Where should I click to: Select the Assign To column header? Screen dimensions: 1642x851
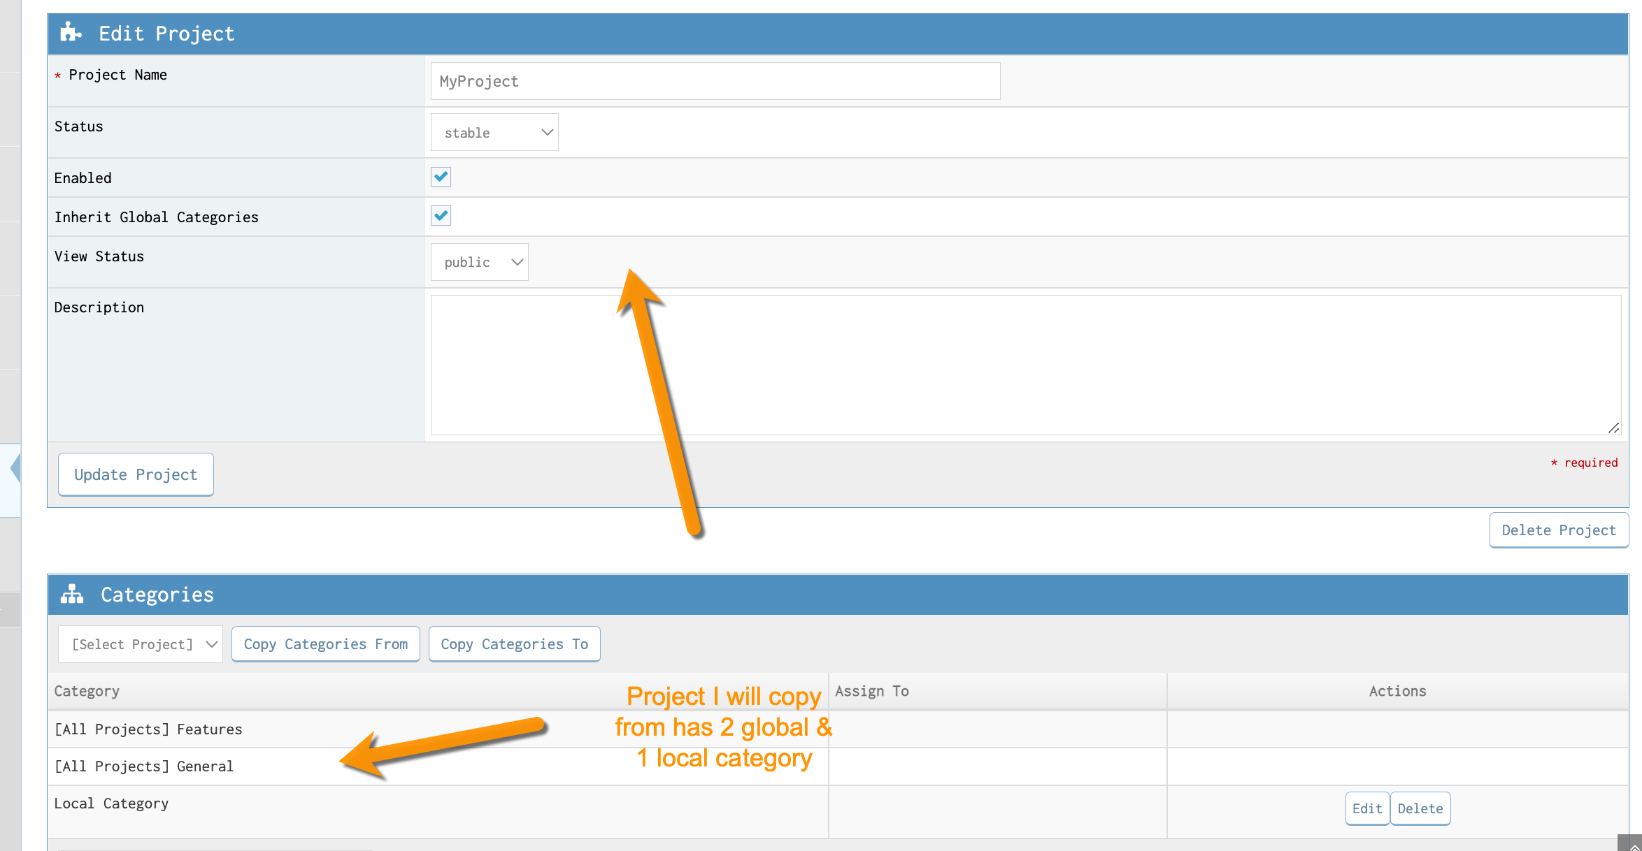tap(872, 691)
